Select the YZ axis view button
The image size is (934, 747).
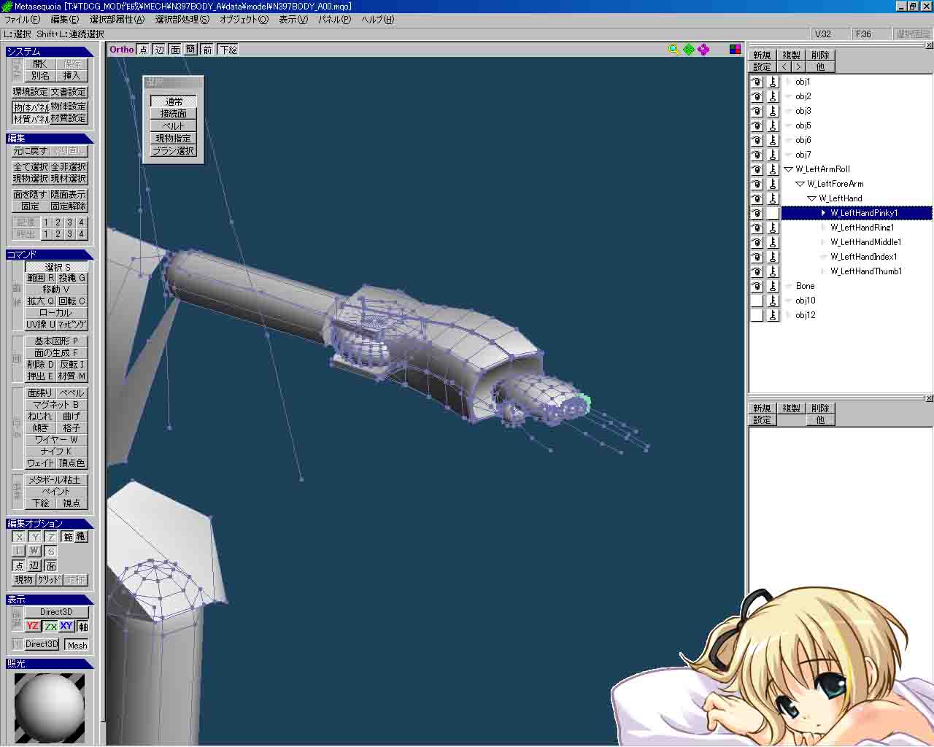point(33,626)
